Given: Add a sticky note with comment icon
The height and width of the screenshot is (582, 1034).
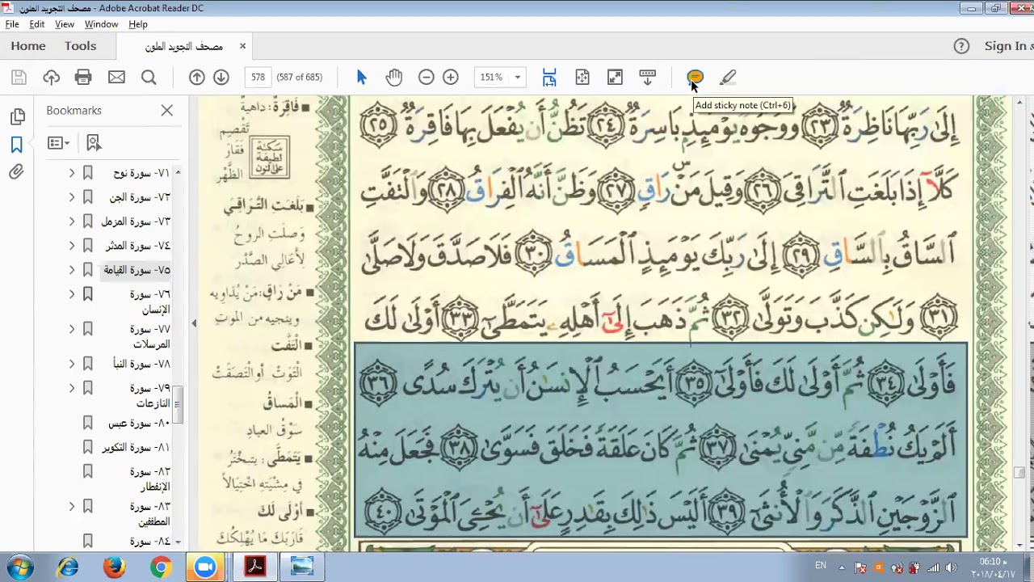Looking at the screenshot, I should click(x=696, y=78).
